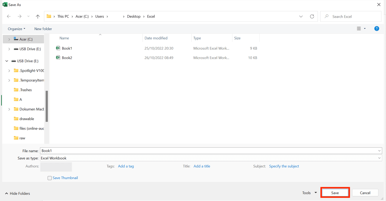Open the view options dropdown arrow
This screenshot has width=386, height=201.
[365, 29]
